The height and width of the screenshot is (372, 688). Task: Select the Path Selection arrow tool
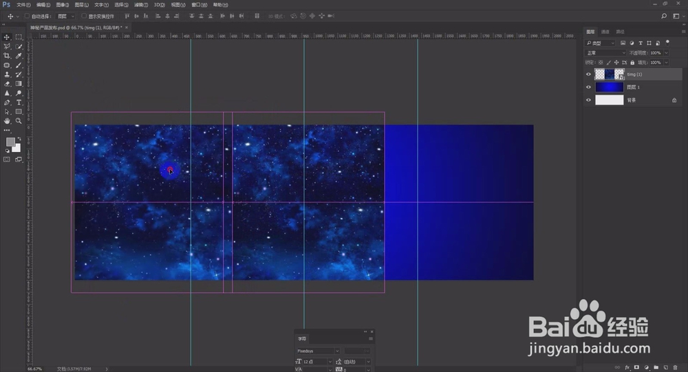(x=7, y=112)
